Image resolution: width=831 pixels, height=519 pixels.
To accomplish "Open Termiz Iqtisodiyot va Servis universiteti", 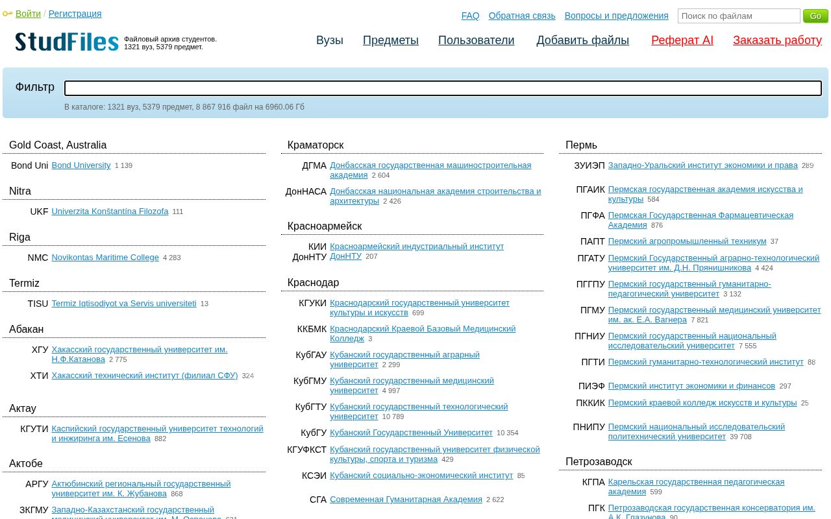I will tap(124, 304).
